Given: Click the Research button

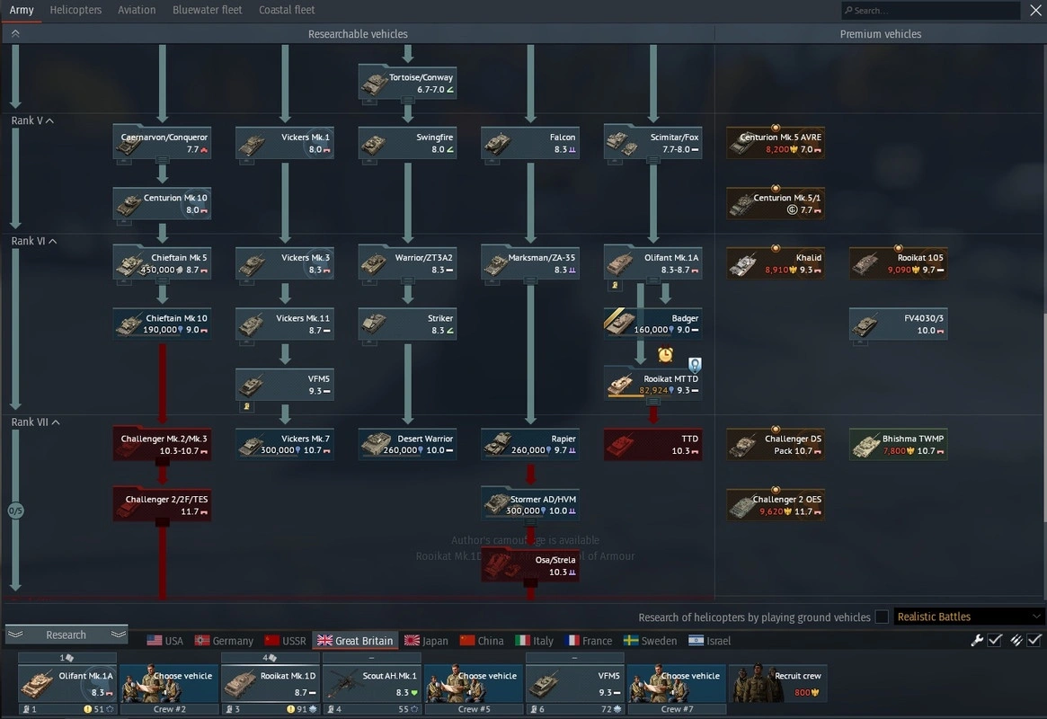Looking at the screenshot, I should pyautogui.click(x=67, y=635).
